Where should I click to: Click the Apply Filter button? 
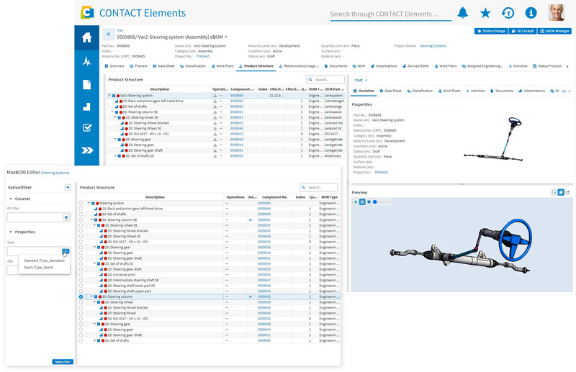pyautogui.click(x=63, y=362)
